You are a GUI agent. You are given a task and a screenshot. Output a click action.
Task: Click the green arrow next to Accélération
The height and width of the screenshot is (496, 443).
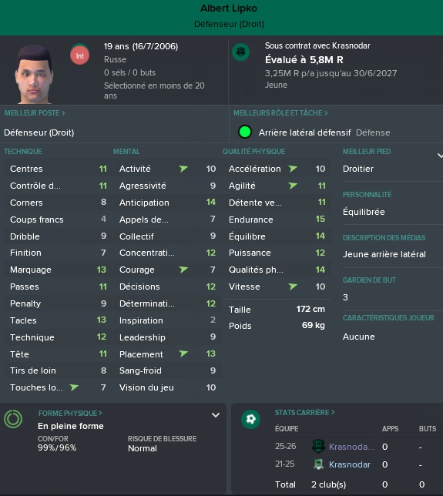(293, 168)
